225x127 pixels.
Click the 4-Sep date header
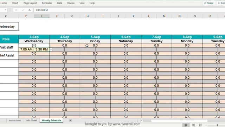[x=65, y=37]
